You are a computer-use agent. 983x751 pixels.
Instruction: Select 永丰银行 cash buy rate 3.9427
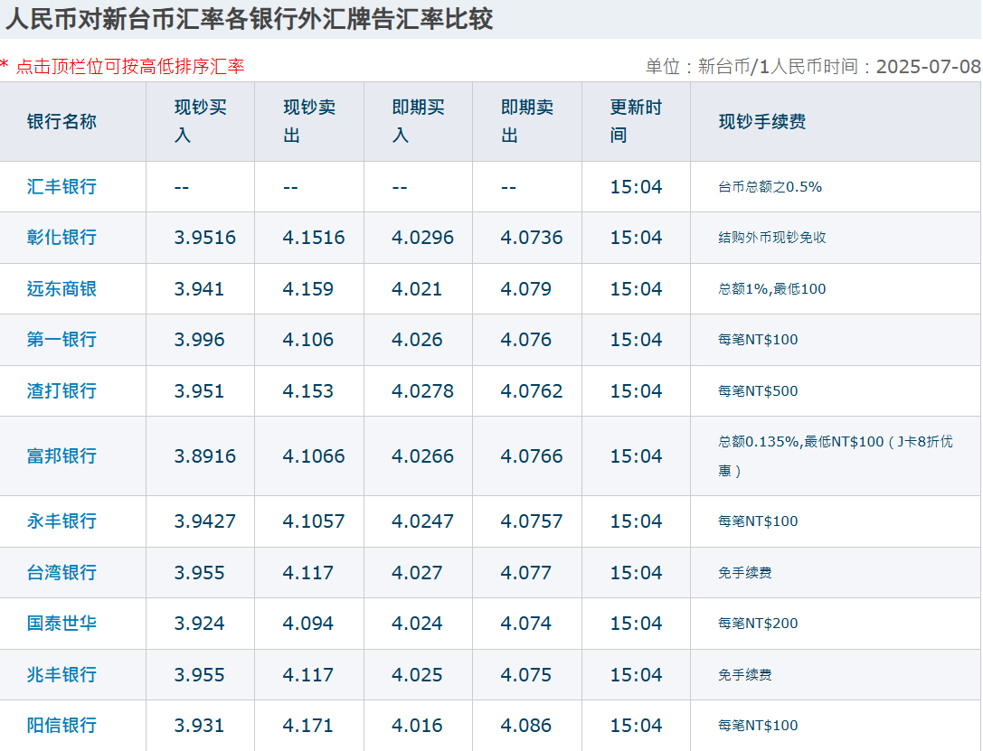205,521
